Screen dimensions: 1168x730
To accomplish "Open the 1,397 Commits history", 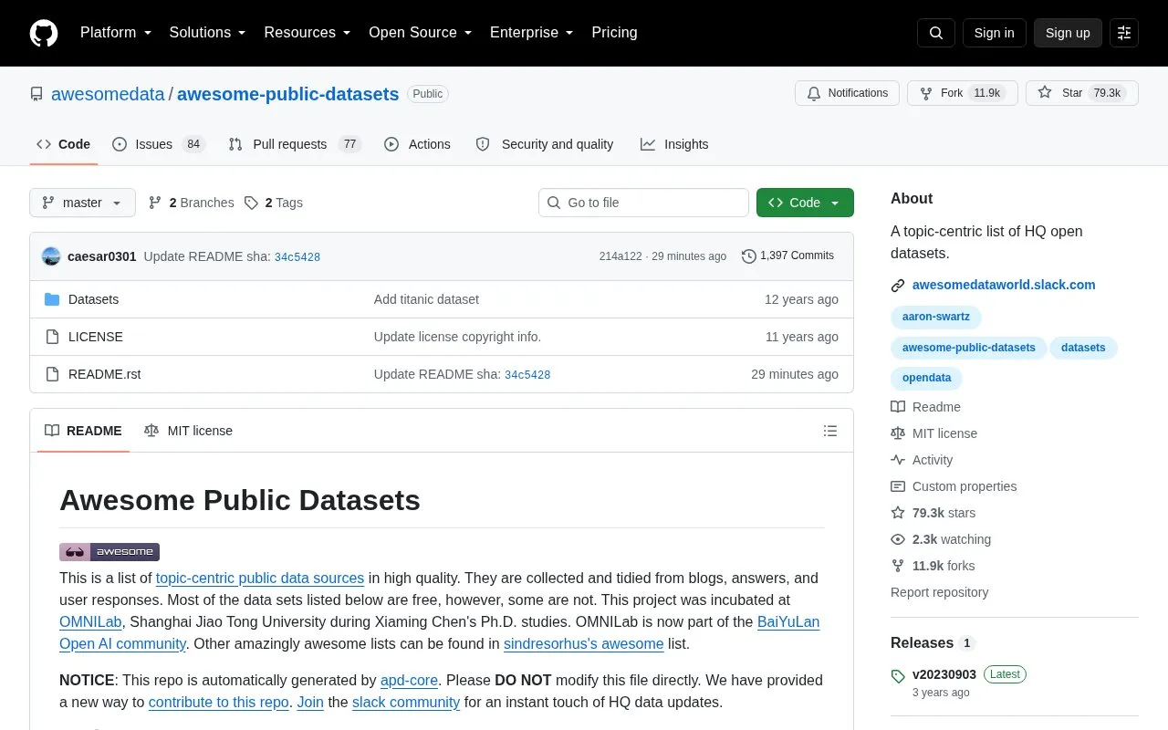I will pyautogui.click(x=787, y=256).
